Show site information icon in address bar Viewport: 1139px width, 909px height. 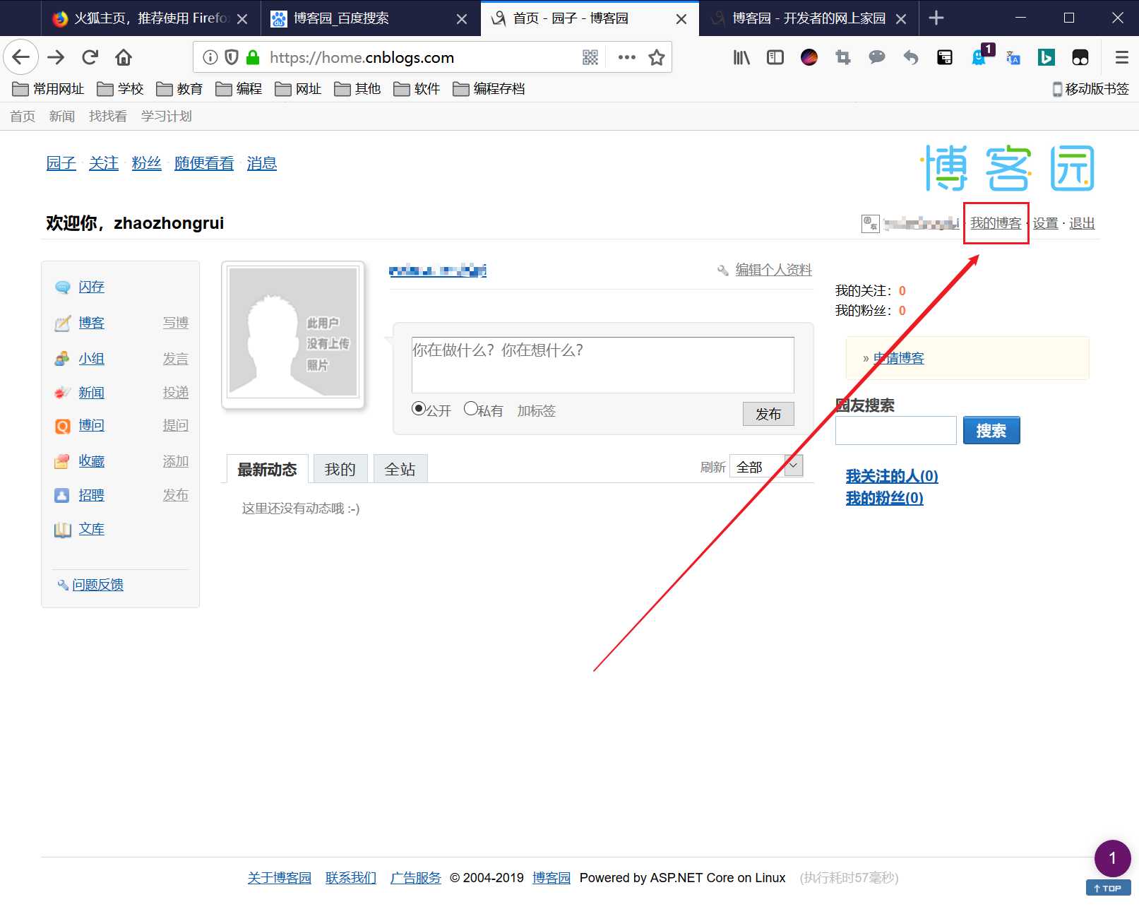pyautogui.click(x=210, y=57)
